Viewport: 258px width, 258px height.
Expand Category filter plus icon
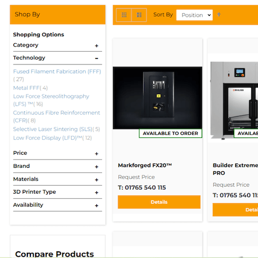(x=96, y=46)
